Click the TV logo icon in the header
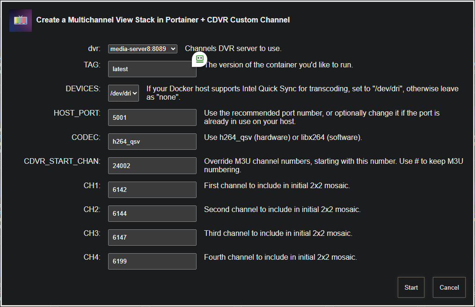475x307 pixels. (x=21, y=20)
